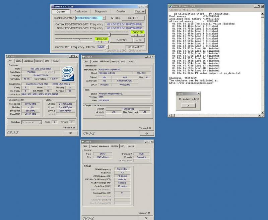Open CPU tab in the CPU-Z DRAM timings window
Screen dimensions: 268x220
[85, 146]
